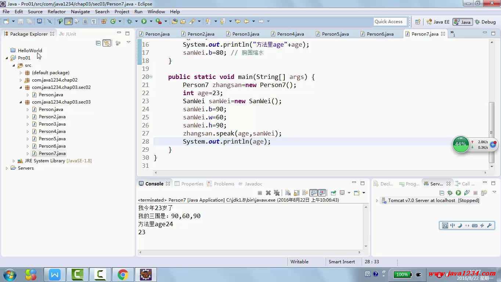Image resolution: width=501 pixels, height=282 pixels.
Task: Click the New file wizard icon
Action: click(x=7, y=21)
